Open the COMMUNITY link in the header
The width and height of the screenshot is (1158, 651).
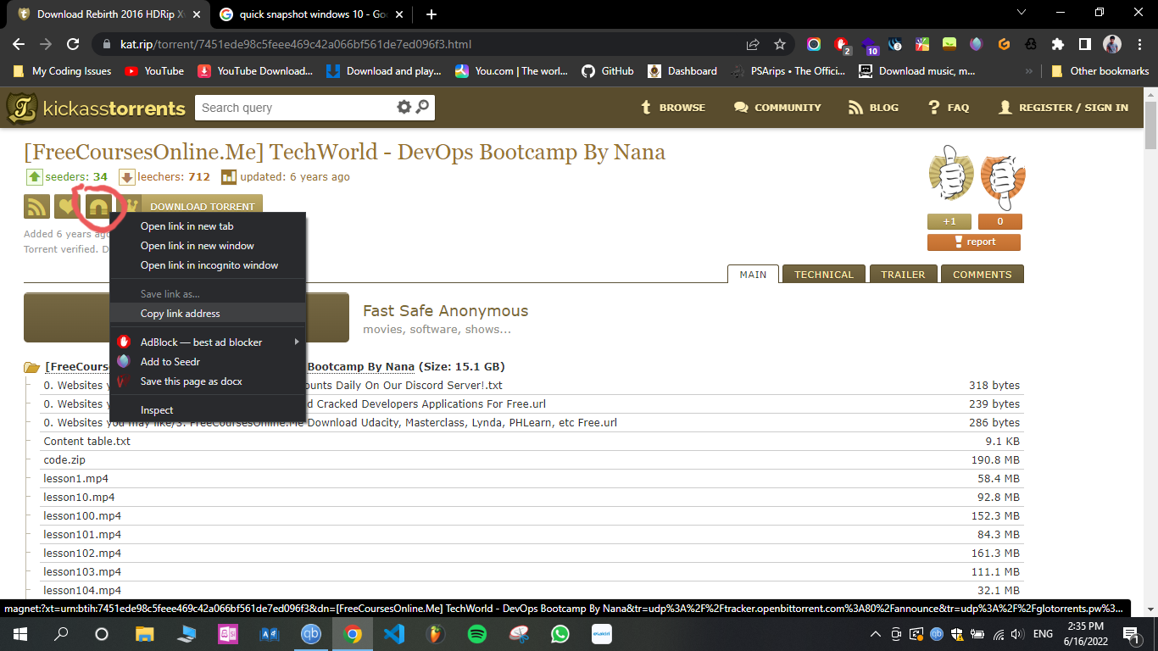(777, 108)
